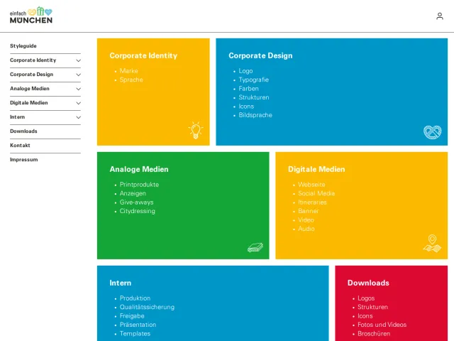
Task: Open Impressum in the sidebar menu
Action: click(x=23, y=159)
